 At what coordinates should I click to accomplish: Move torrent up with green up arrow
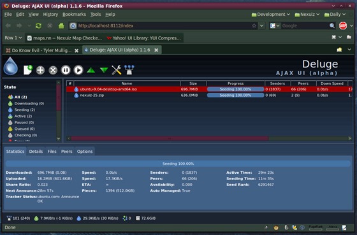click(91, 70)
